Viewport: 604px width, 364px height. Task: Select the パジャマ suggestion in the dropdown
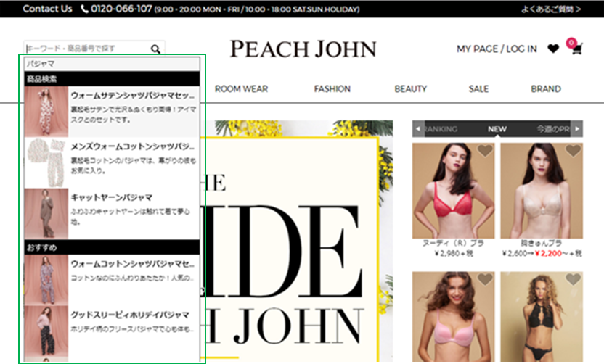point(112,64)
